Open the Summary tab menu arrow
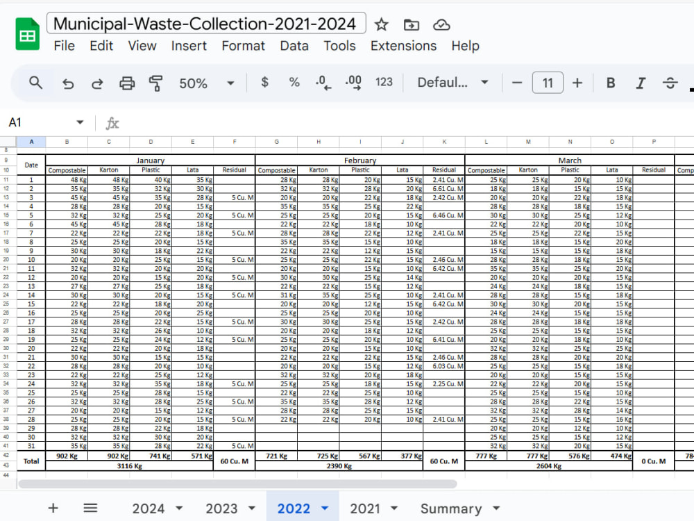Screen dimensions: 694x521 pos(496,508)
